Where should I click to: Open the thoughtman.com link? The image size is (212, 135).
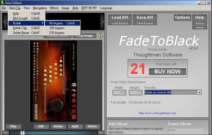point(157,113)
